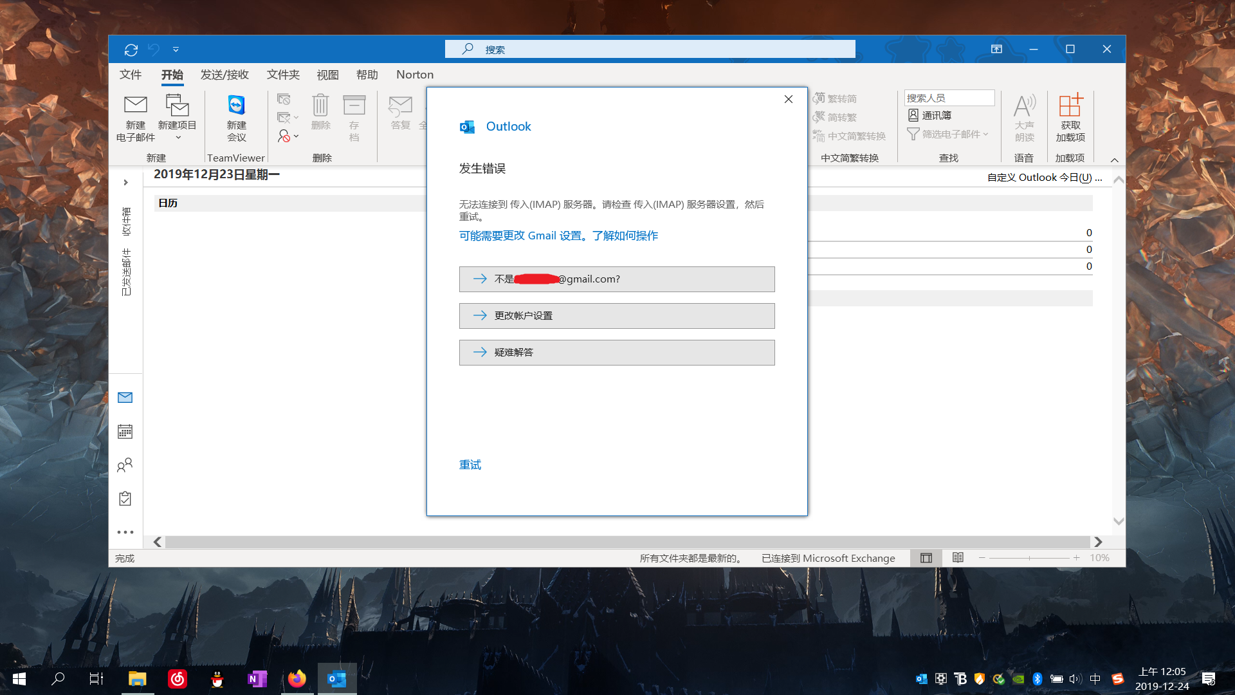The width and height of the screenshot is (1235, 695).
Task: Click the Ignore conversation icon
Action: (284, 99)
